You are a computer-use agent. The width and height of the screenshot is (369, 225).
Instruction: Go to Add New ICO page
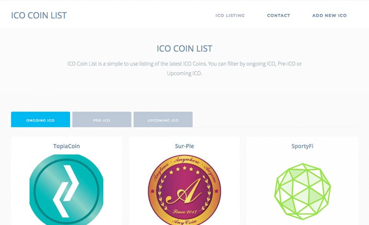point(329,15)
